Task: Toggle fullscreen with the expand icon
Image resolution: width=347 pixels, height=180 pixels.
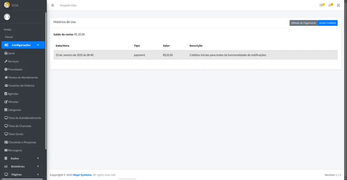Action: point(338,5)
